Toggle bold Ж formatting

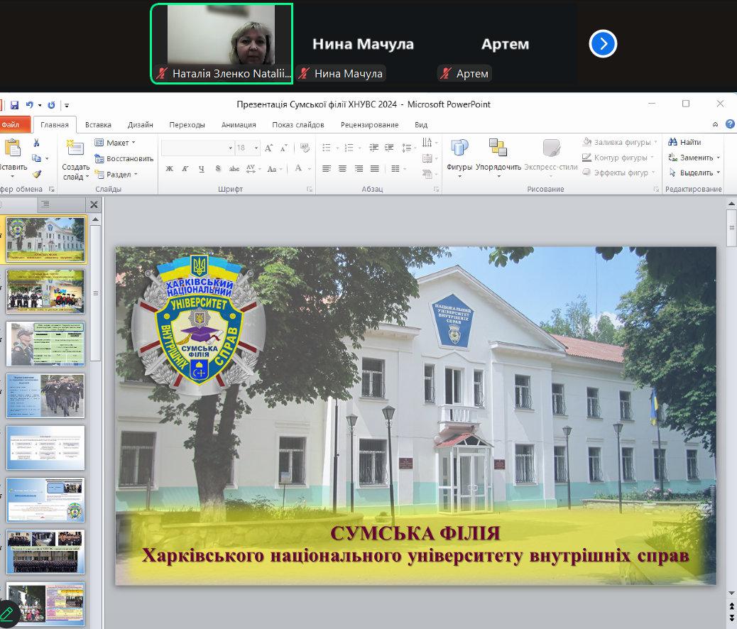pos(169,168)
